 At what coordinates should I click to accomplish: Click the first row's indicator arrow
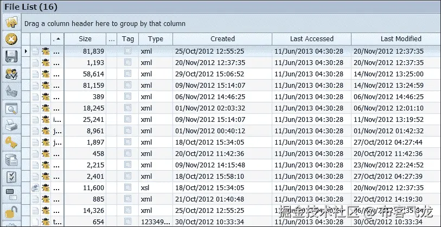click(x=26, y=51)
